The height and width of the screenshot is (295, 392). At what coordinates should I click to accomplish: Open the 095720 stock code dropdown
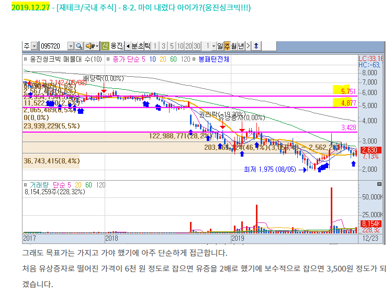71,46
